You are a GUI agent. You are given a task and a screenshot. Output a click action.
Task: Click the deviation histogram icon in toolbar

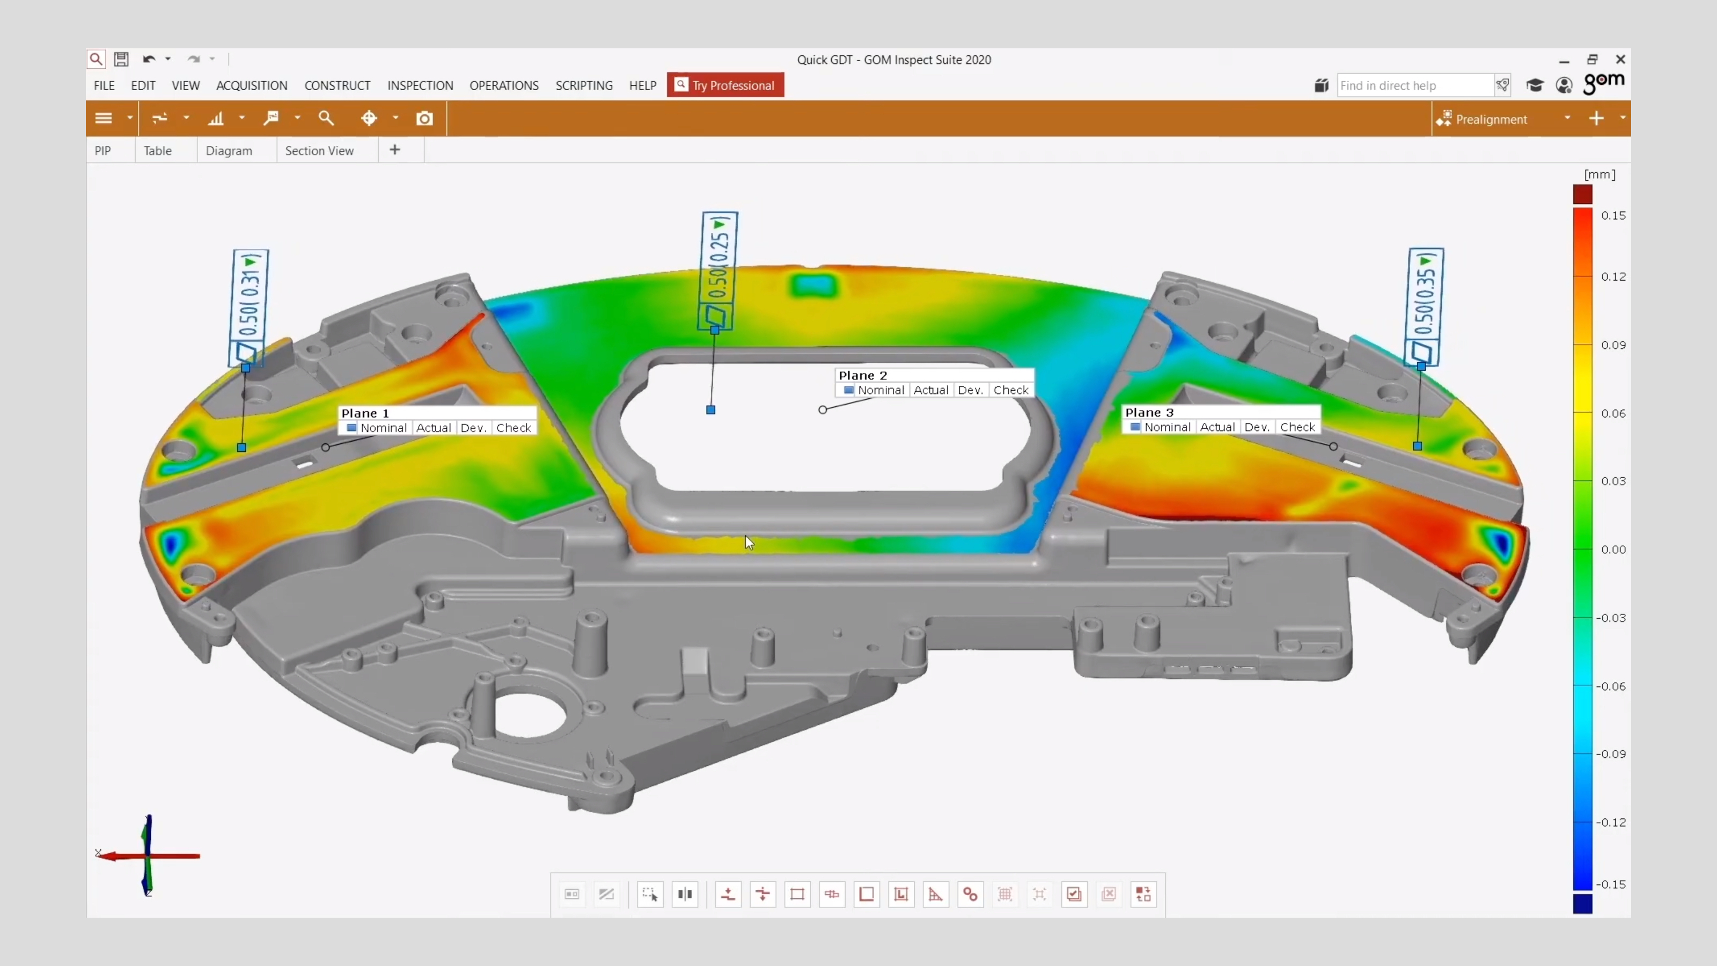(217, 118)
